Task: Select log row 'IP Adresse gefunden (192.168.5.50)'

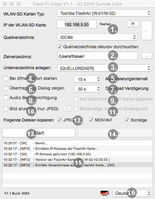Action: (77, 154)
